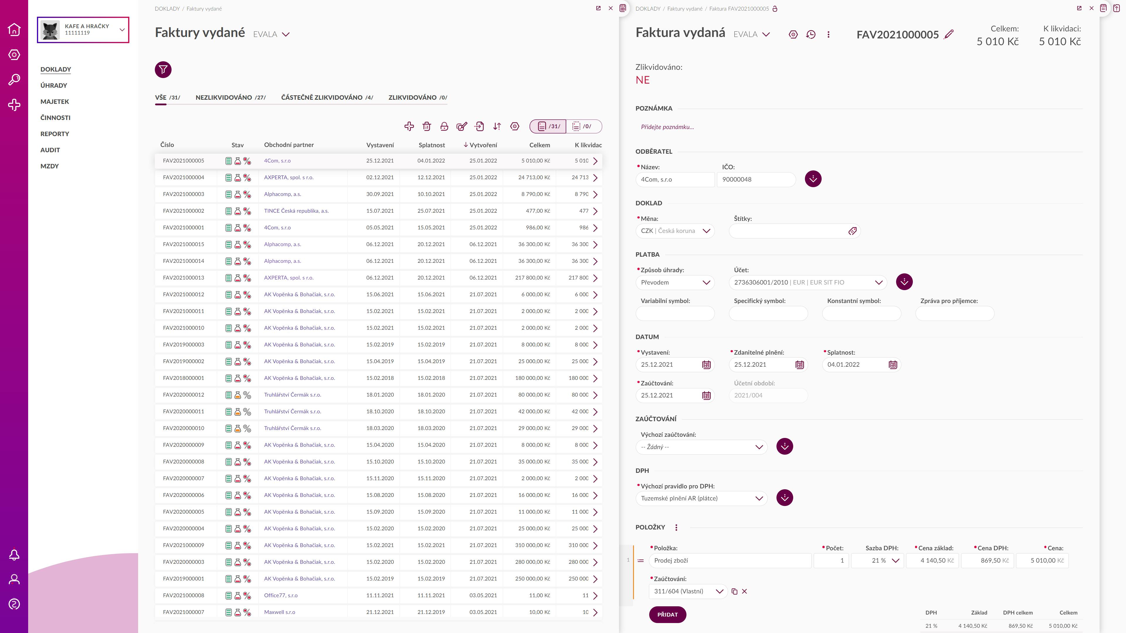Select the MAJETEK menu item
This screenshot has height=633, width=1126.
pos(55,102)
